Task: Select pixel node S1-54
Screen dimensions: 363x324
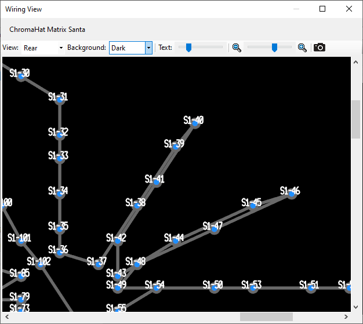Action: (156, 287)
